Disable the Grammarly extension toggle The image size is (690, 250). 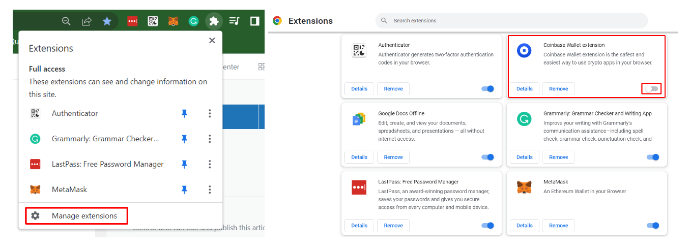[653, 157]
